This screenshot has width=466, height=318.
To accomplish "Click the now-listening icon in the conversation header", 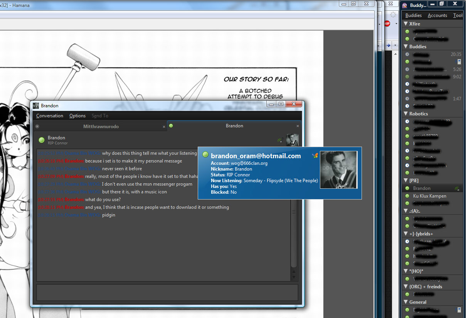I will click(x=280, y=140).
